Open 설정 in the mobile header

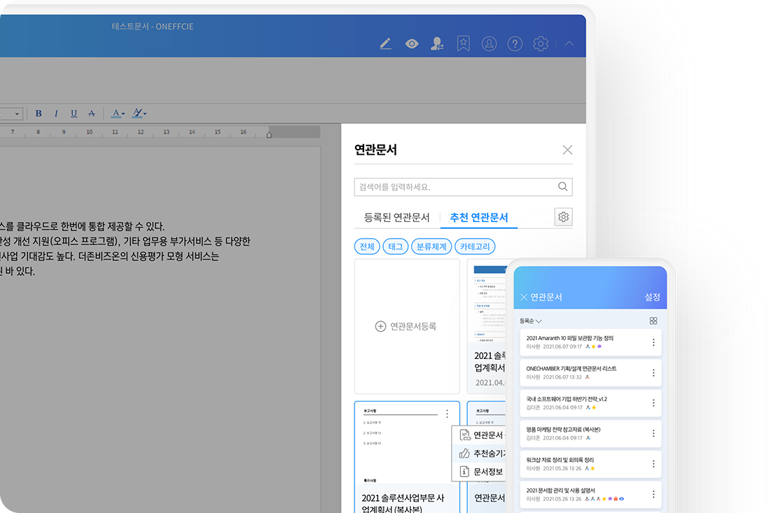pos(652,297)
